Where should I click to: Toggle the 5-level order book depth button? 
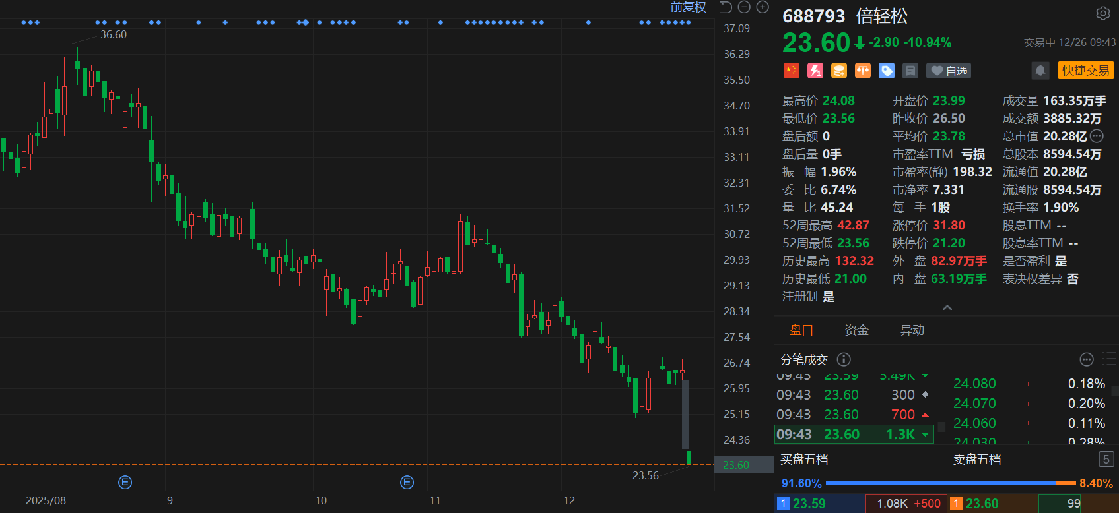[x=1106, y=459]
